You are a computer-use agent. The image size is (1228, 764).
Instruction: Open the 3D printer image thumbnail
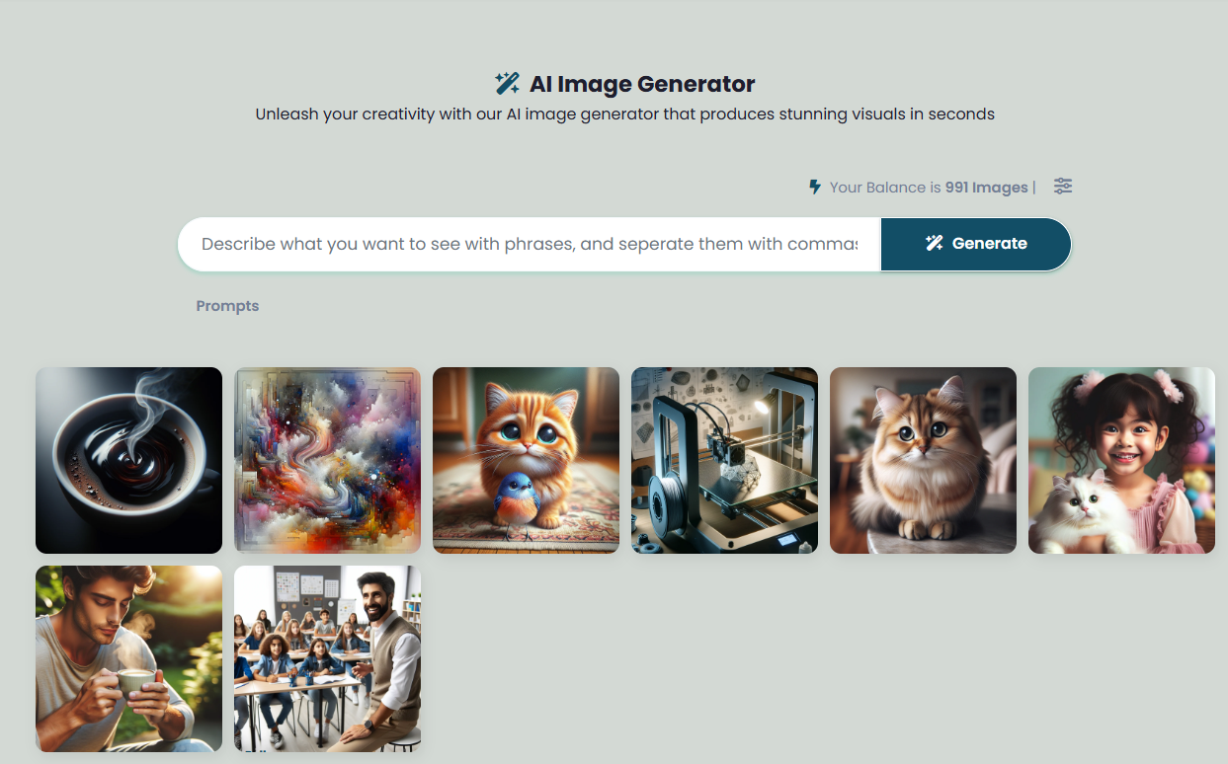point(724,460)
